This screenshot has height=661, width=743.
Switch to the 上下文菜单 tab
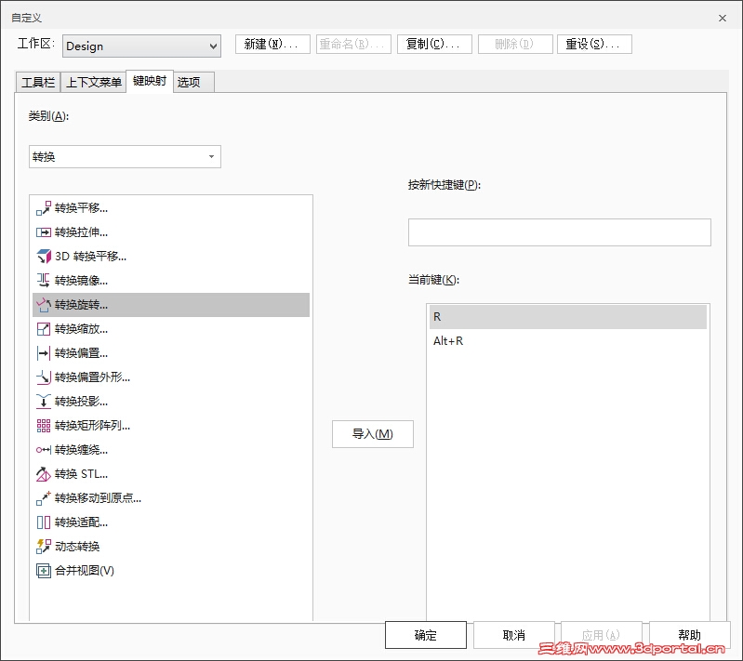click(x=93, y=82)
